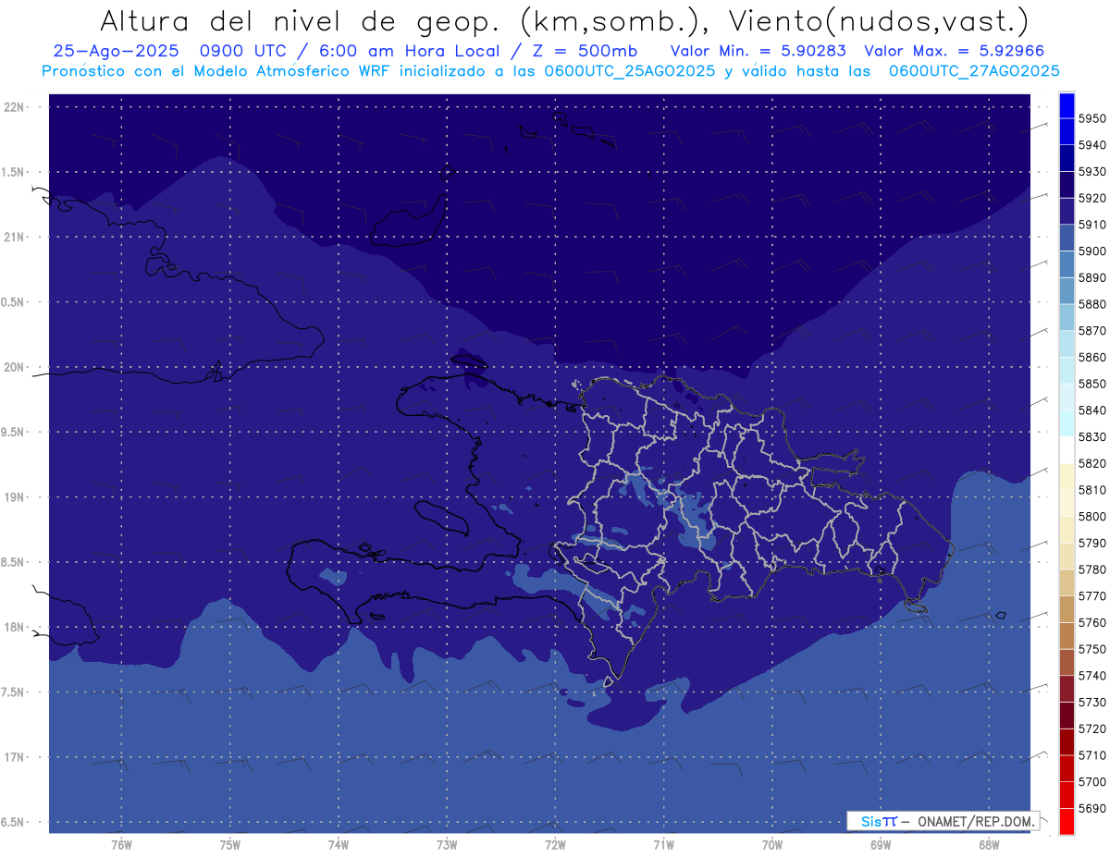Click the legend value '5920'
The height and width of the screenshot is (857, 1110).
[x=1091, y=198]
